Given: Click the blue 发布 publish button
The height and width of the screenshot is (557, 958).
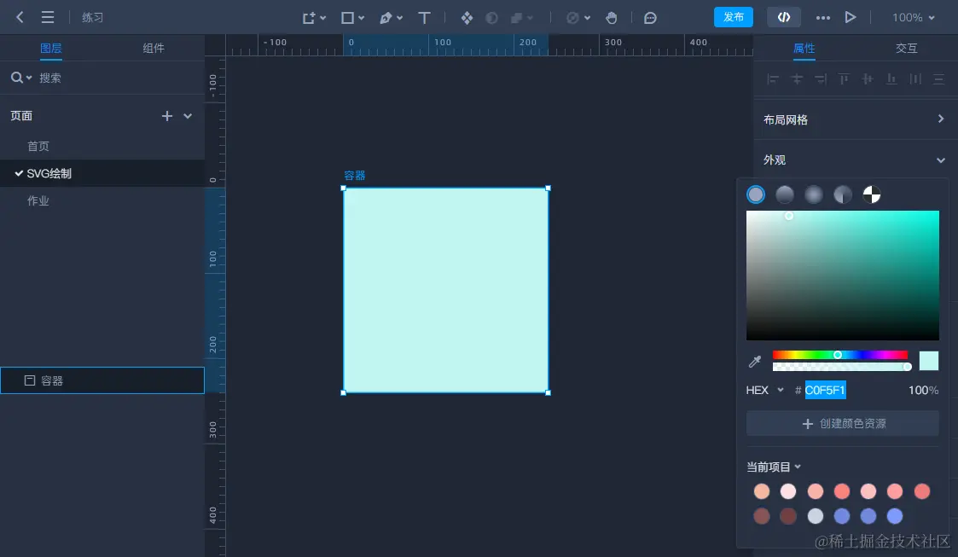Looking at the screenshot, I should 733,17.
